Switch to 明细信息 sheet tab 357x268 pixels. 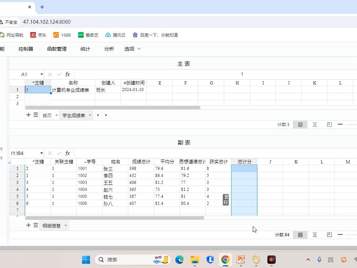(x=52, y=226)
